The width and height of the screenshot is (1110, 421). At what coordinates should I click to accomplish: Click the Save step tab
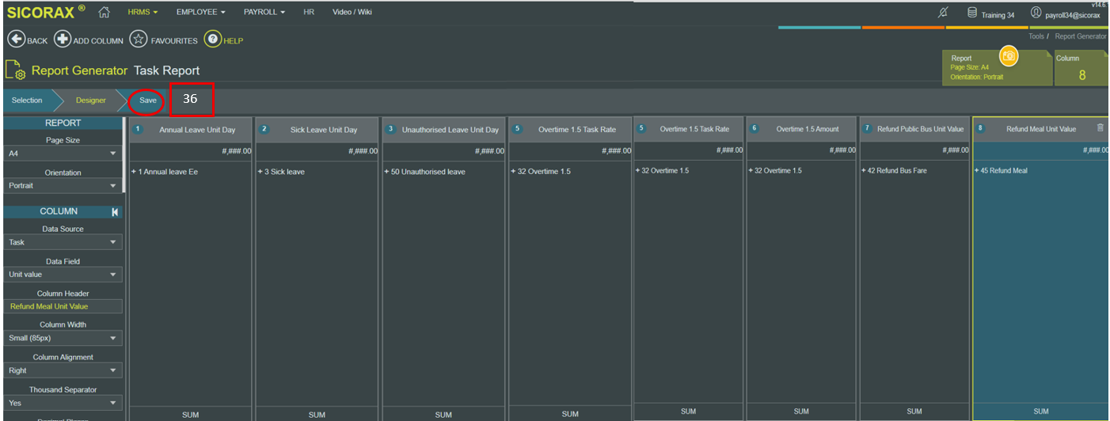coord(148,101)
